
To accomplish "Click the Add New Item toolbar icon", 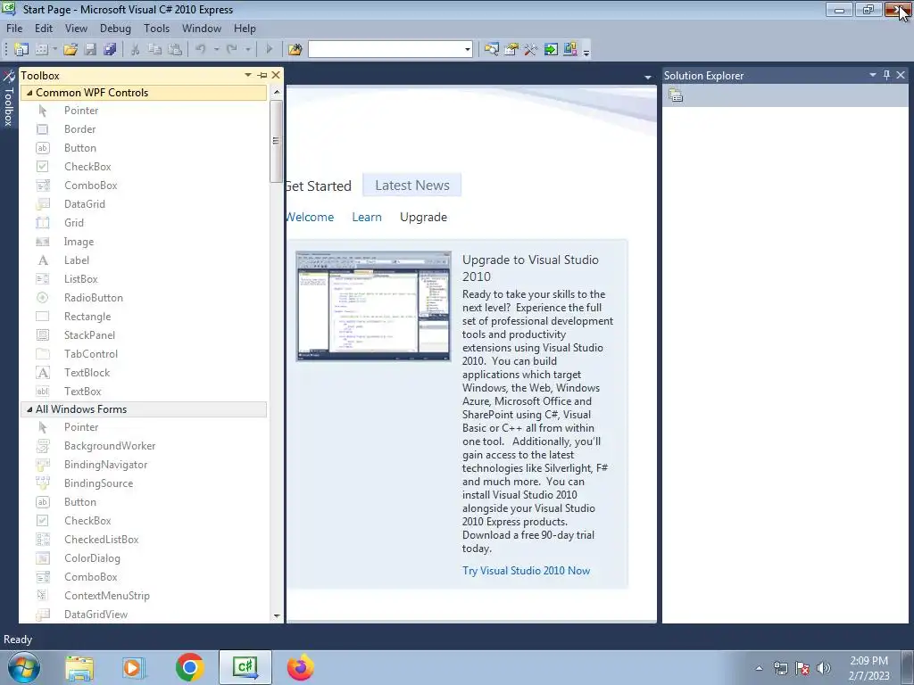I will [41, 50].
